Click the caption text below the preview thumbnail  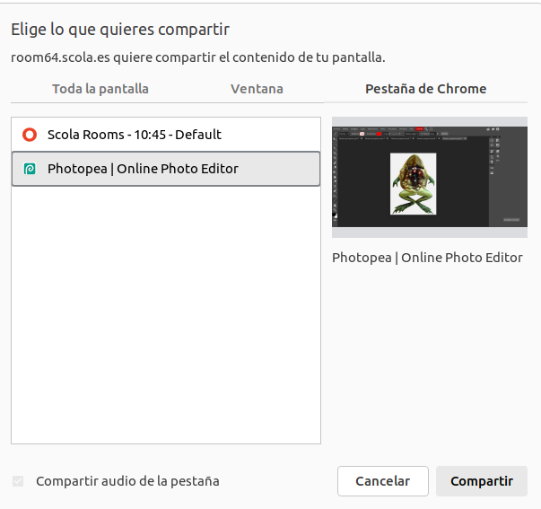point(427,258)
